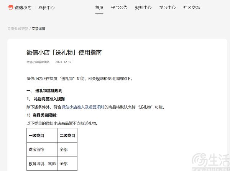Click the 二级类目 table header cell
This screenshot has height=171, width=230.
pyautogui.click(x=67, y=135)
